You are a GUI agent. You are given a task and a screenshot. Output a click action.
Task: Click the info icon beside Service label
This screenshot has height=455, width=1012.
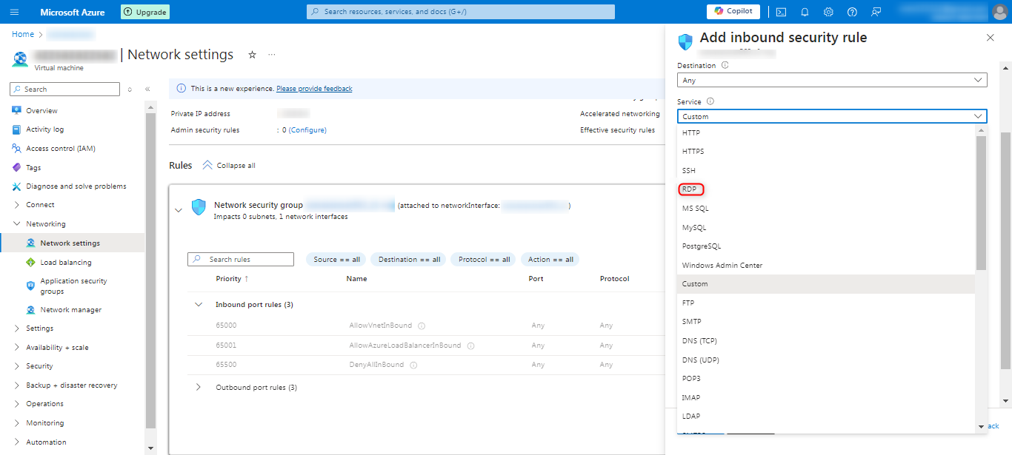[x=710, y=101]
